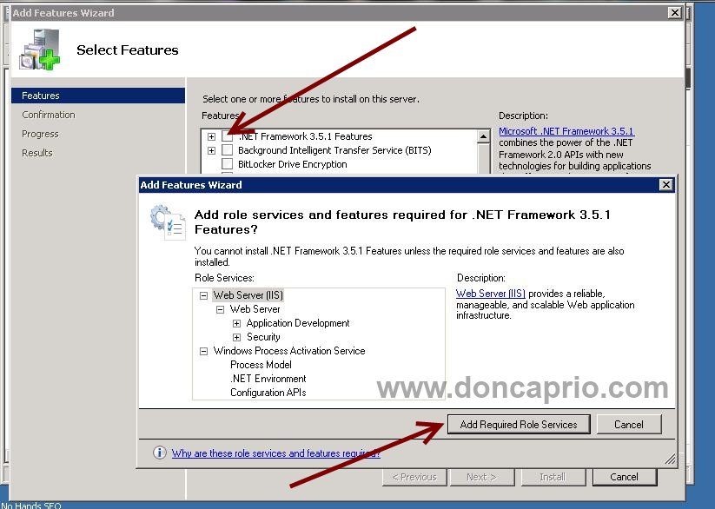
Task: Open the Microsoft .NET Framework 3.5.1 link
Action: 566,131
